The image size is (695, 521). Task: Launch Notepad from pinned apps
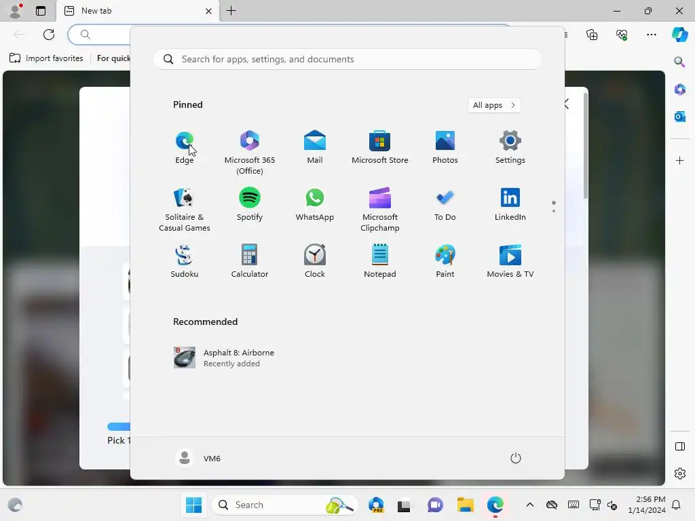tap(380, 262)
